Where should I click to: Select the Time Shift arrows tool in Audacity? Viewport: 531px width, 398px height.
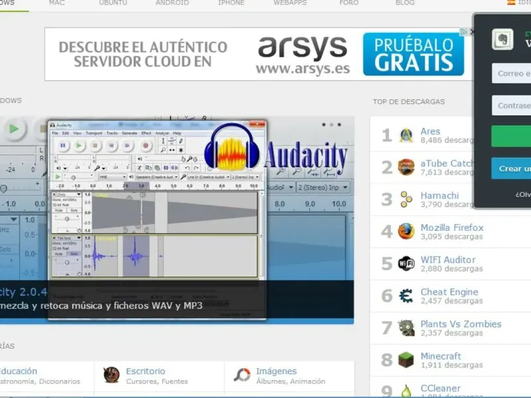coord(172,150)
